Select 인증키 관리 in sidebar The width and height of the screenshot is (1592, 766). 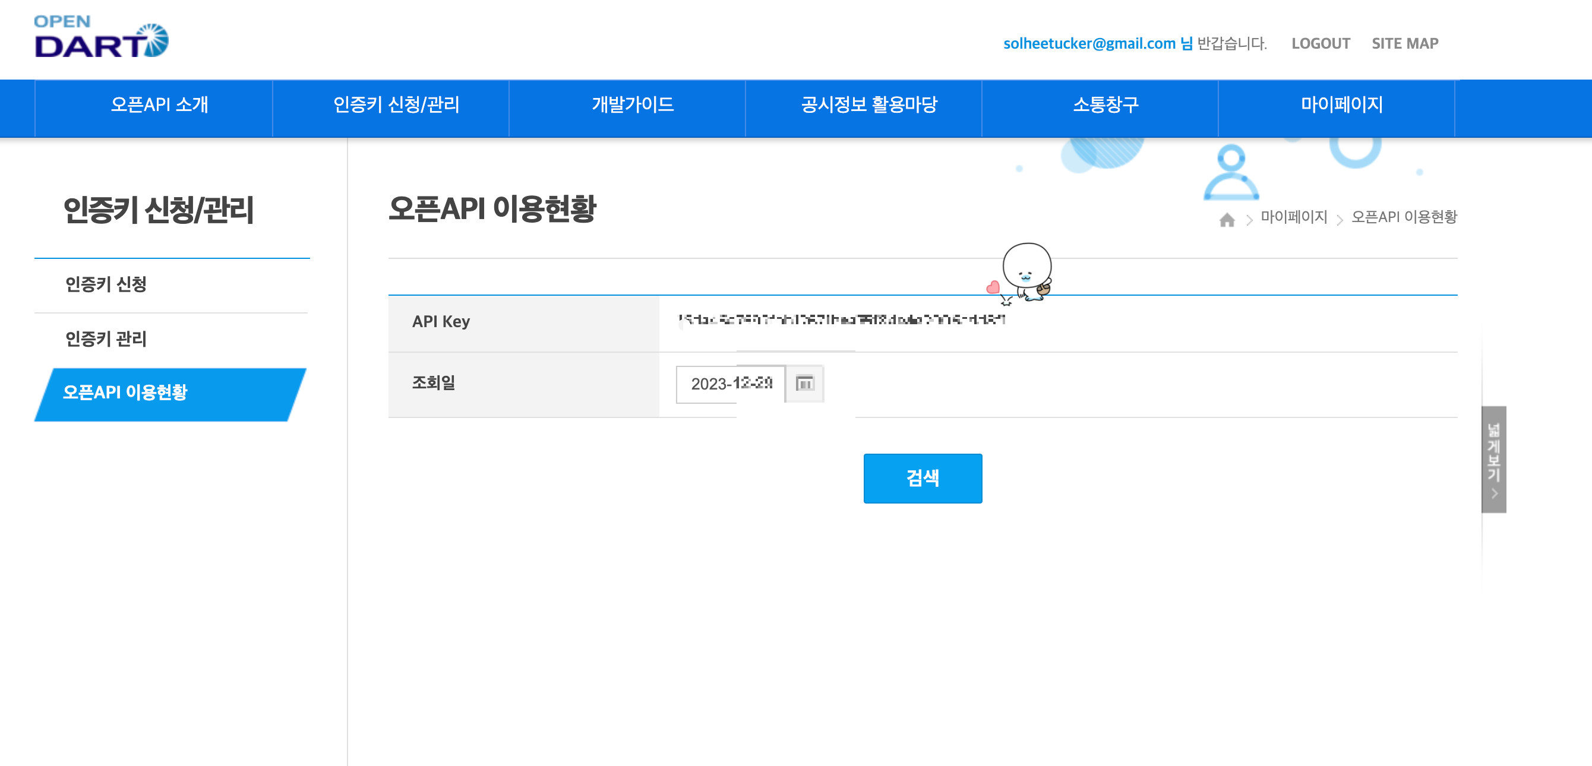(x=106, y=338)
